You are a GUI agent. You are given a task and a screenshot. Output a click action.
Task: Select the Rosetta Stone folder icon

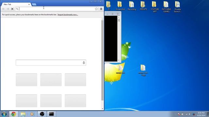(178, 6)
